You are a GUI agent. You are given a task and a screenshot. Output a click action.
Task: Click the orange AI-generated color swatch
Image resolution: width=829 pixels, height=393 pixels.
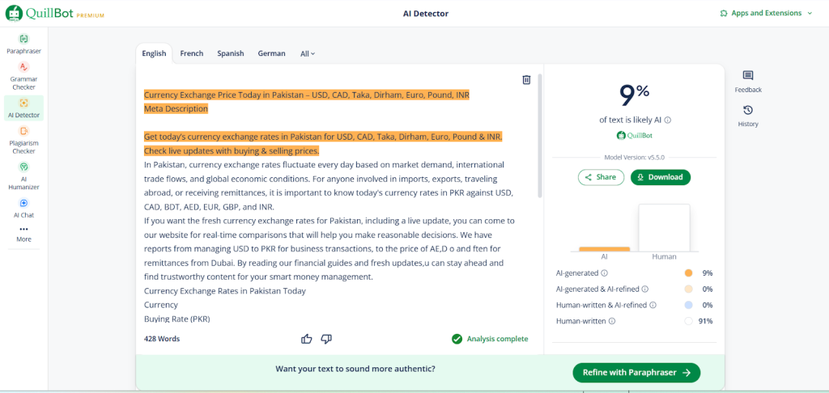pos(688,273)
